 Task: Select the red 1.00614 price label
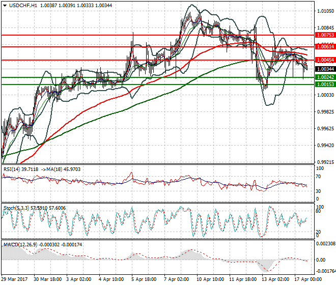(325, 46)
